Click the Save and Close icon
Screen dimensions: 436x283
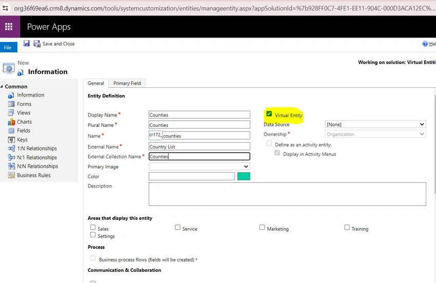(x=37, y=44)
